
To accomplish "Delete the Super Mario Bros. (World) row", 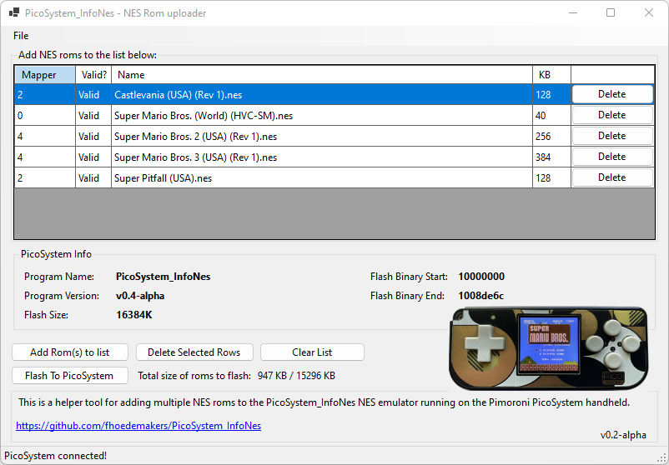I will click(x=612, y=115).
